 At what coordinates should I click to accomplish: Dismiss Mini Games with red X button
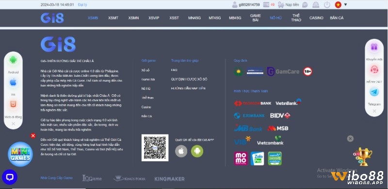33,136
